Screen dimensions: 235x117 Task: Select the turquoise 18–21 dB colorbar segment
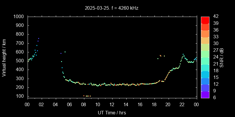tap(205, 67)
